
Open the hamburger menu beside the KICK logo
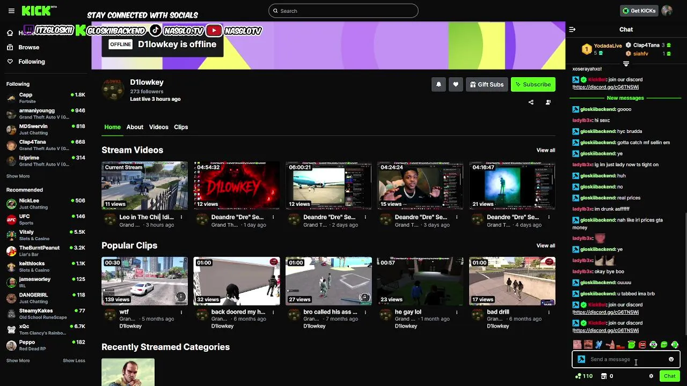[x=11, y=11]
